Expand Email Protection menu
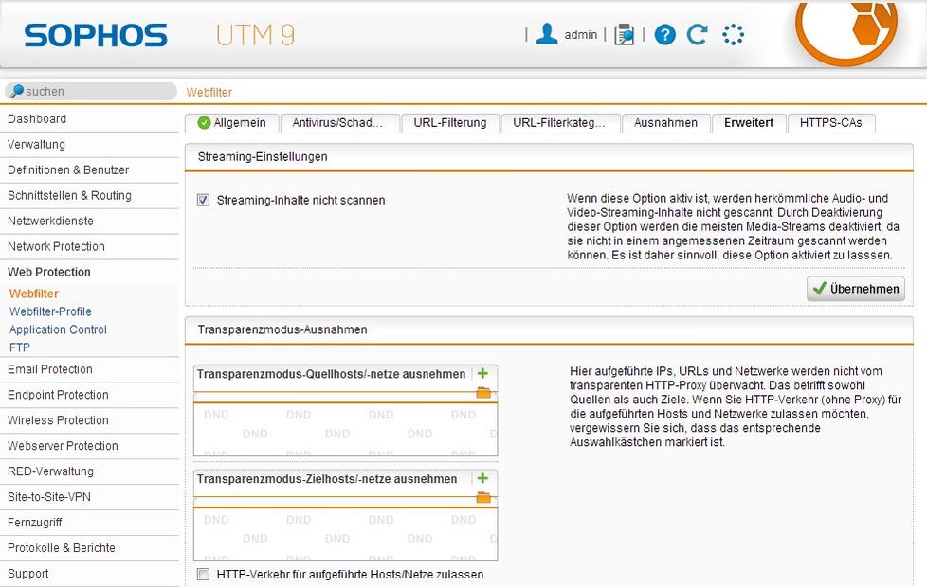Screen dimensions: 927x587 point(89,369)
